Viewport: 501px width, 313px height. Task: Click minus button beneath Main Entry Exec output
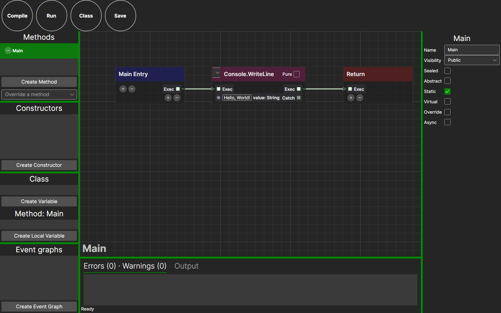[x=177, y=98]
